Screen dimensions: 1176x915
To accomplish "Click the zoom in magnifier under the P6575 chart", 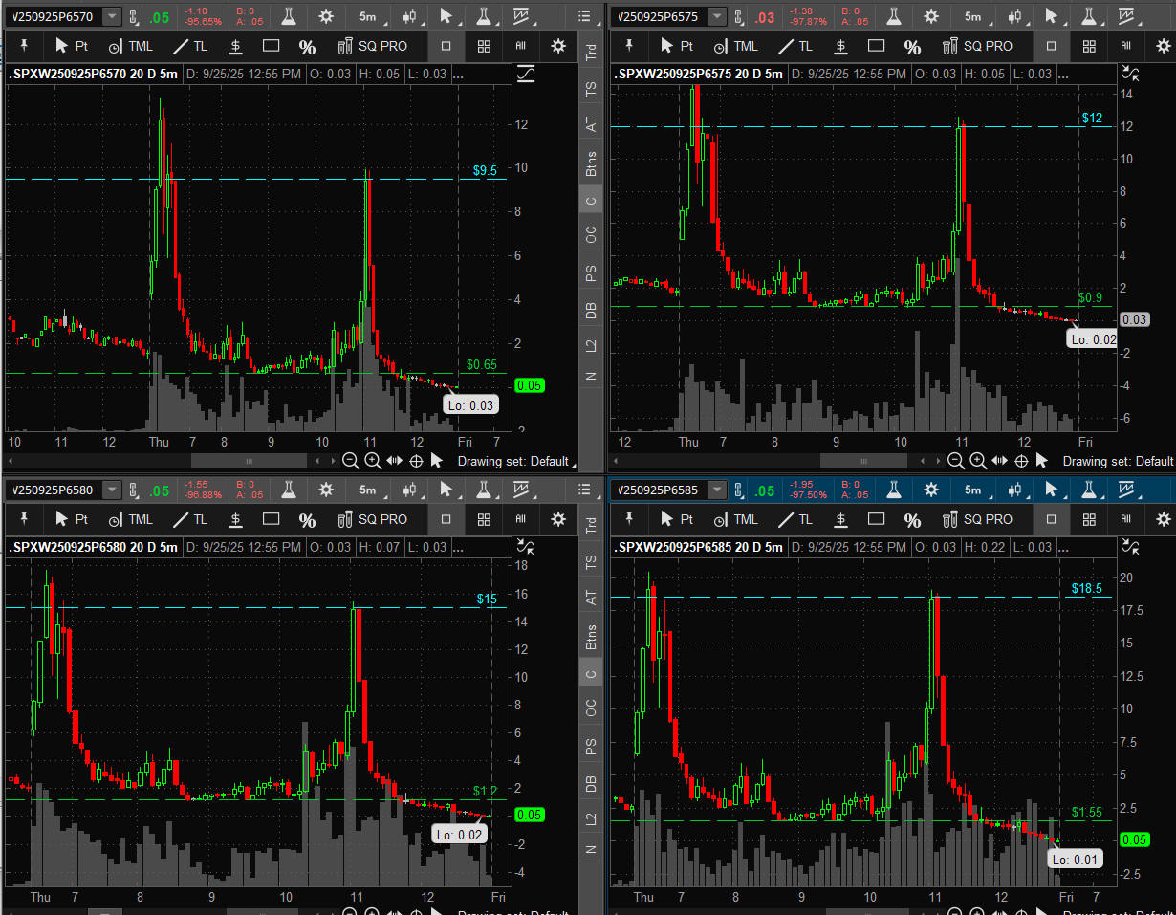I will 977,461.
